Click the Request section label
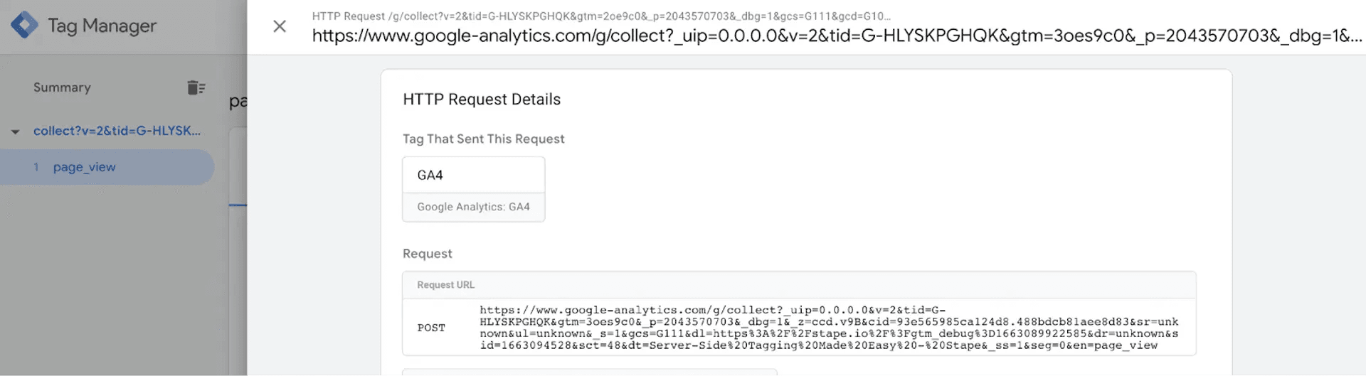1366x376 pixels. tap(428, 254)
